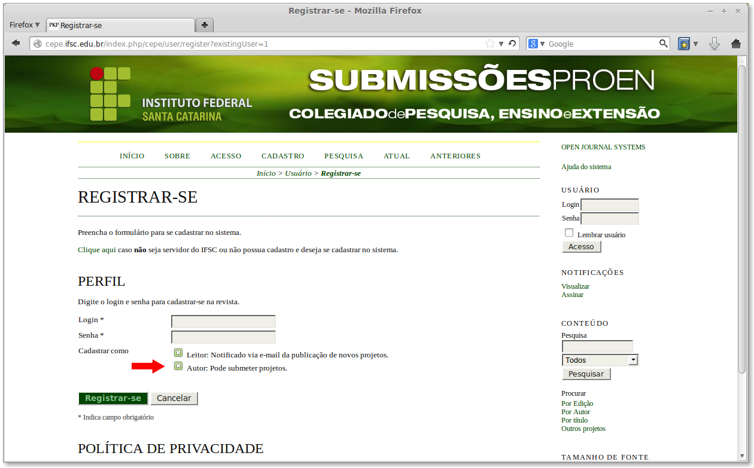Switch to the PESQUISA navigation item
Image resolution: width=754 pixels, height=468 pixels.
point(343,155)
